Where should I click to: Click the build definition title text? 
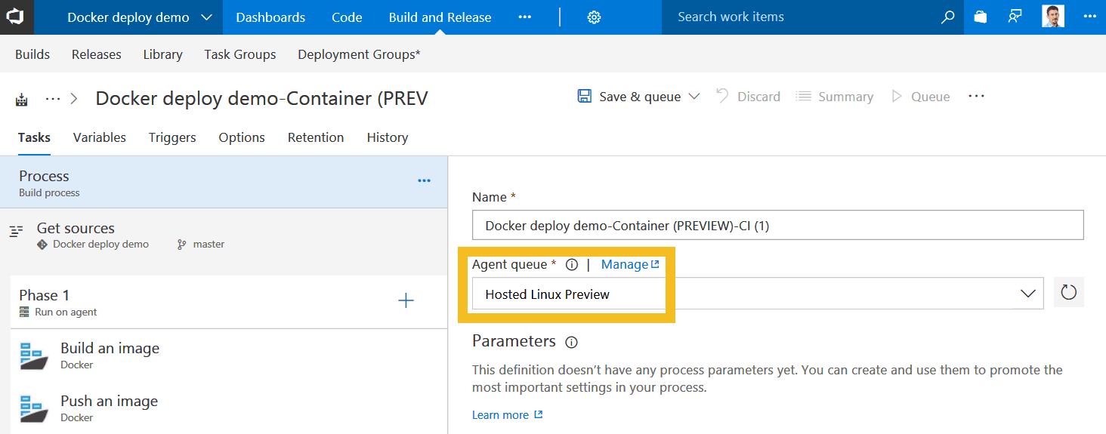(261, 98)
